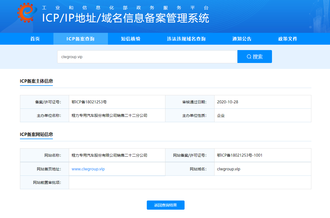Click the 网站名称 label cell
Viewport: 330px width, 218px height.
pos(45,155)
